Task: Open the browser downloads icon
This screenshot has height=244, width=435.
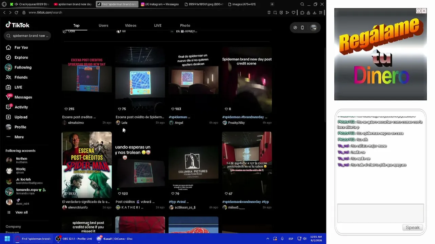Action: coord(314,13)
